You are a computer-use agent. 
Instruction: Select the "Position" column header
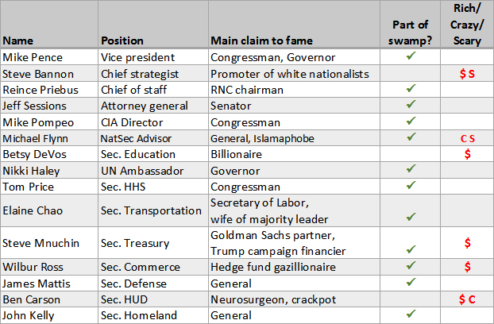[122, 40]
